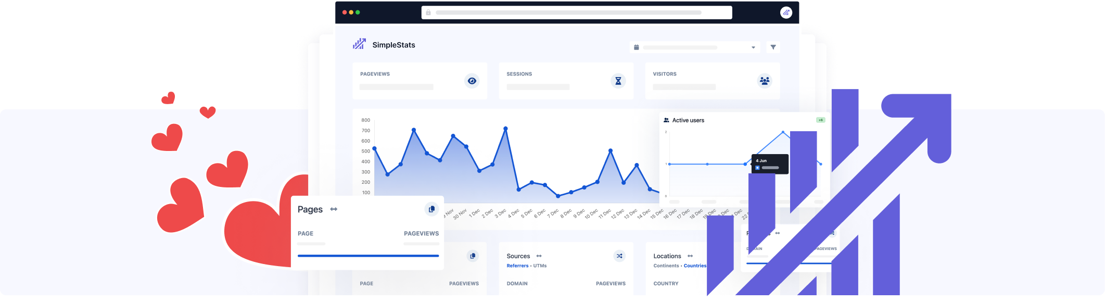
Task: Click the yellow minimize window button
Action: coord(351,12)
